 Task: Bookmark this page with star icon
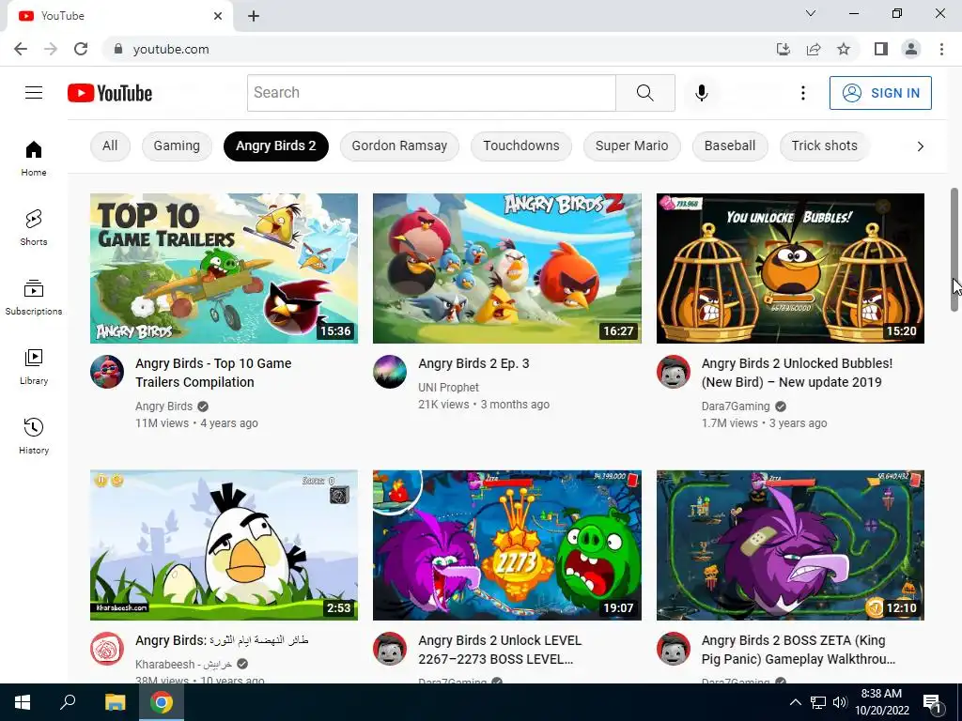point(844,49)
